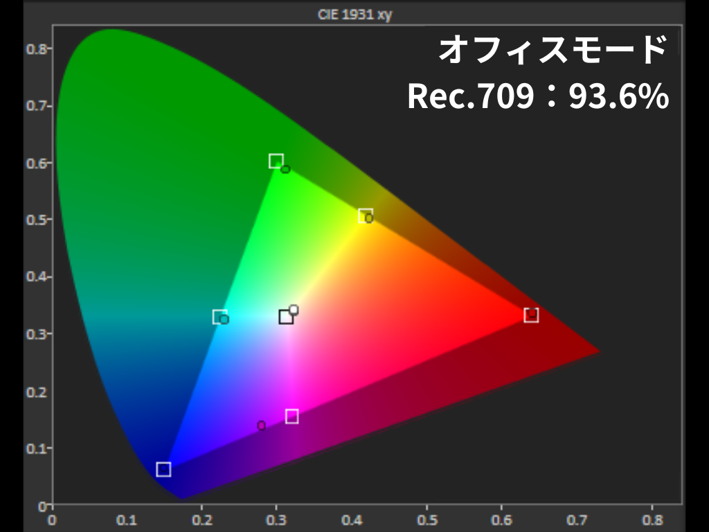Click the measured white point circle
Image resolution: width=709 pixels, height=532 pixels.
pyautogui.click(x=294, y=310)
